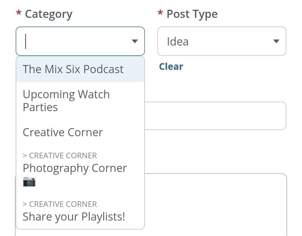Click empty area of Post Type combo box
Viewport: 302px width, 236px height.
click(x=229, y=41)
